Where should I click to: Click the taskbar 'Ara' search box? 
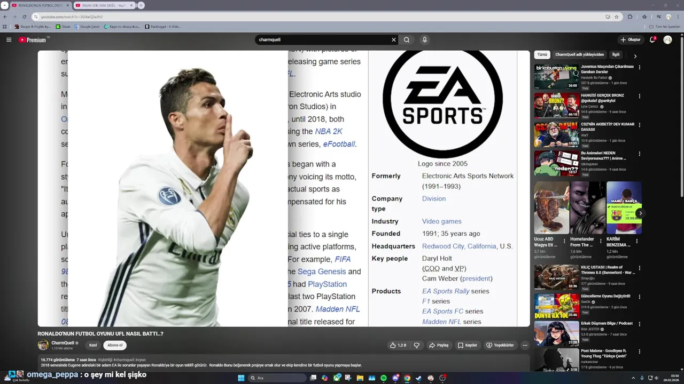pos(278,378)
